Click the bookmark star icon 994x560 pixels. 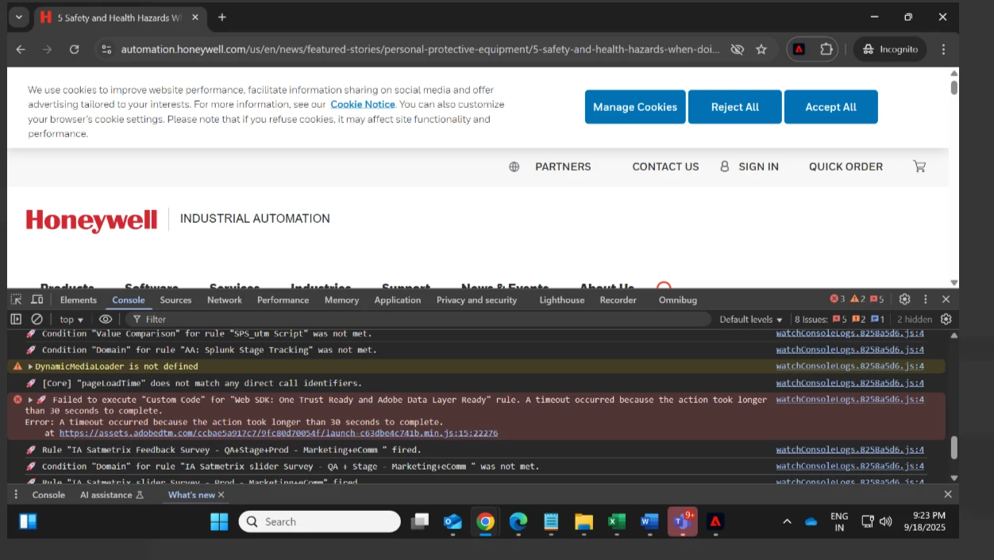click(x=761, y=49)
